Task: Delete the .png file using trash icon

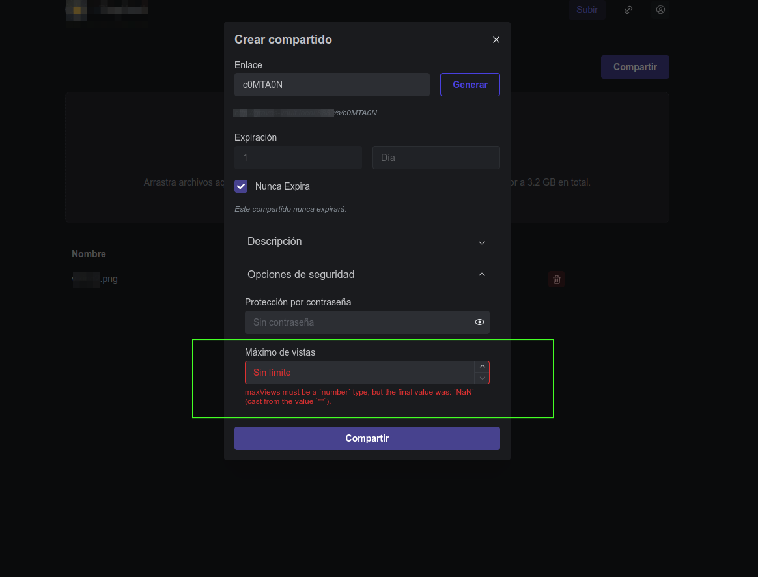Action: (x=557, y=279)
